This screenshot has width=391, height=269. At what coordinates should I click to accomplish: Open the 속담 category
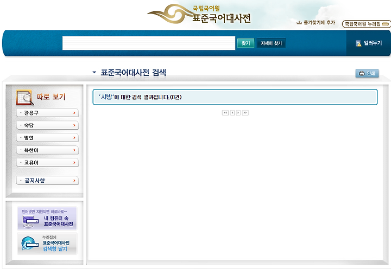point(47,125)
